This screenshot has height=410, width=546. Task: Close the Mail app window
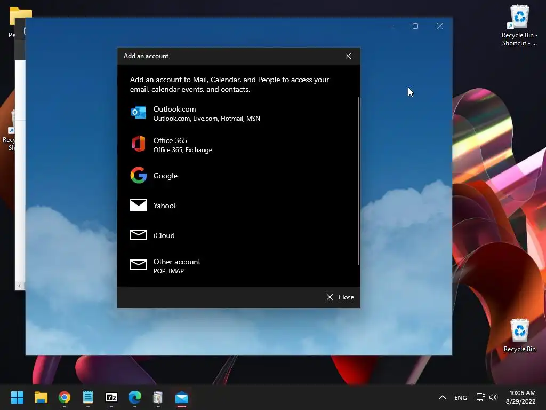pos(440,26)
